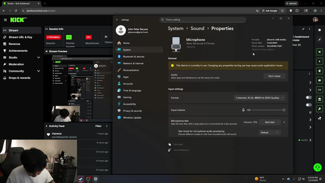This screenshot has height=183, width=325.
Task: Open the info icon in Kick right rail
Action: coord(320,30)
